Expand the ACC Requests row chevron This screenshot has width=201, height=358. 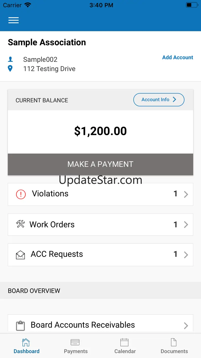[x=186, y=255]
